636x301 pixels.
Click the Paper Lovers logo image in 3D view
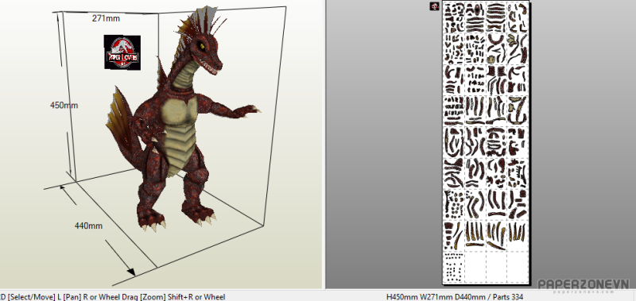(x=122, y=52)
